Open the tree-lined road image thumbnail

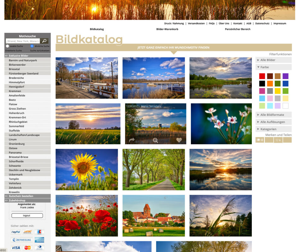[154, 169]
